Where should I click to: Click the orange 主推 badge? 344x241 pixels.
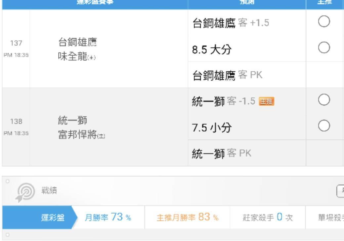click(267, 101)
